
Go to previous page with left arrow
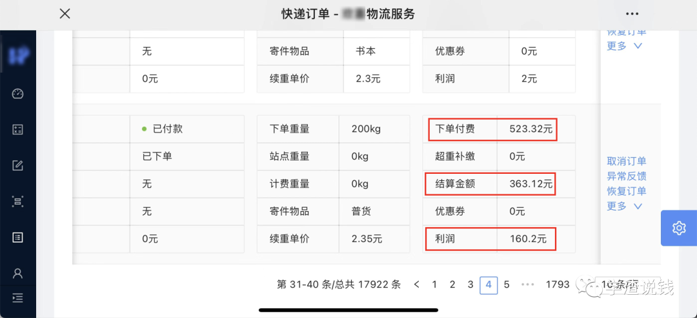pos(417,285)
